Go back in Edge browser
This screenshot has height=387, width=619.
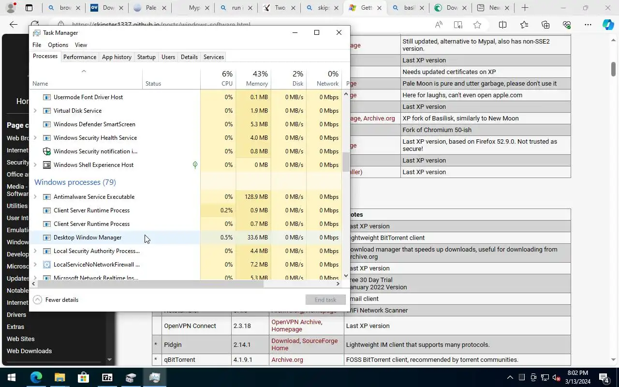tap(14, 25)
